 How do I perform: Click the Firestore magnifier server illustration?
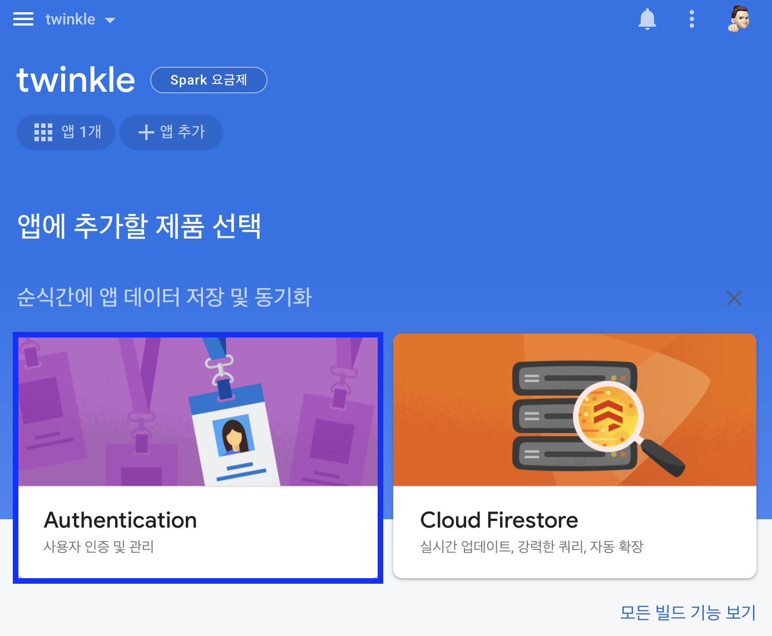pyautogui.click(x=575, y=410)
